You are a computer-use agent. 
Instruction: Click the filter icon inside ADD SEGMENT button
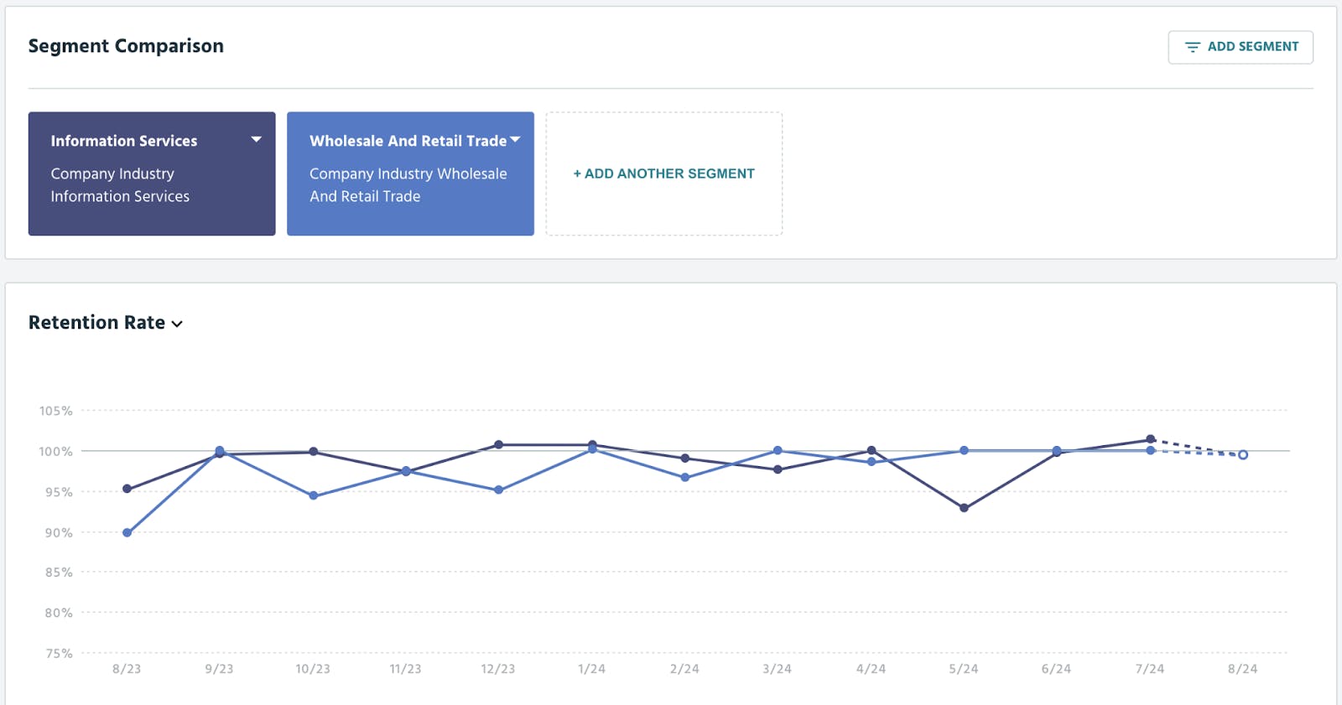pos(1192,47)
